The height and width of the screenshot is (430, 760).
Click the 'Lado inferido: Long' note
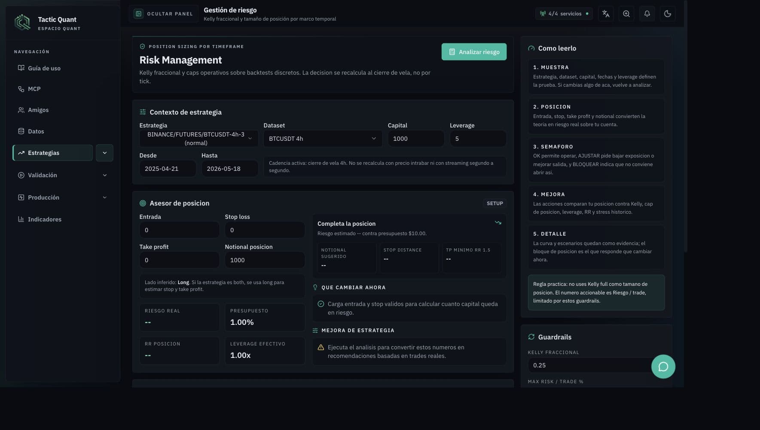point(222,286)
